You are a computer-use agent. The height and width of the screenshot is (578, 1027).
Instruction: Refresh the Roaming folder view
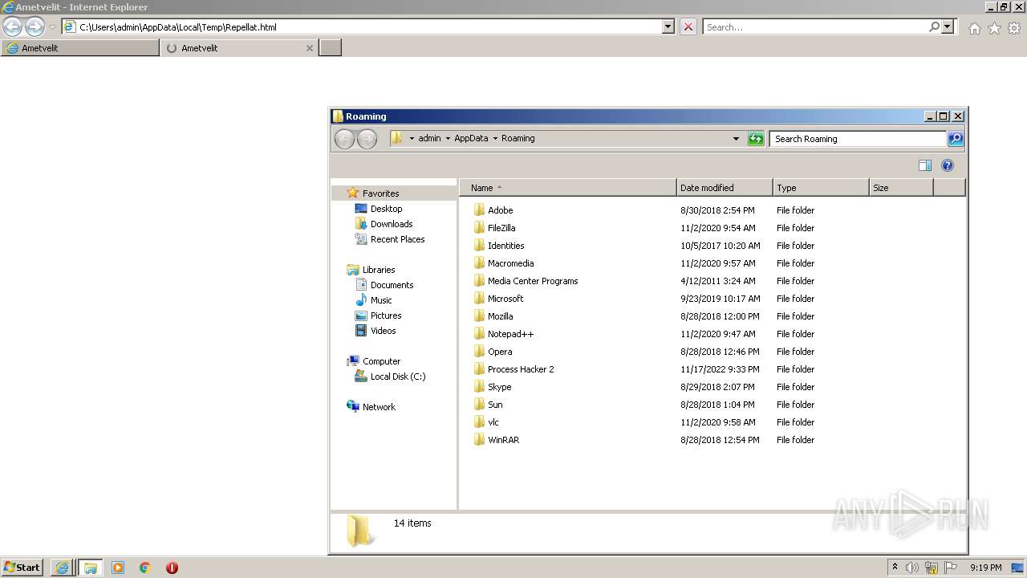756,139
